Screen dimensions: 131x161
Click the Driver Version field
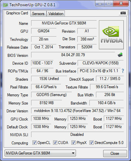click(x=77, y=111)
